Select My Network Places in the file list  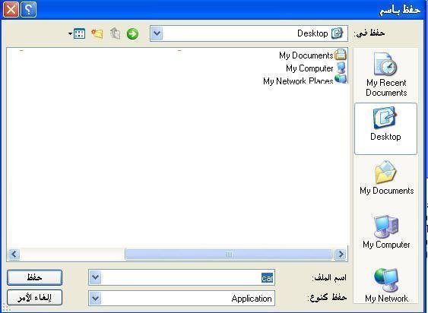[x=305, y=80]
